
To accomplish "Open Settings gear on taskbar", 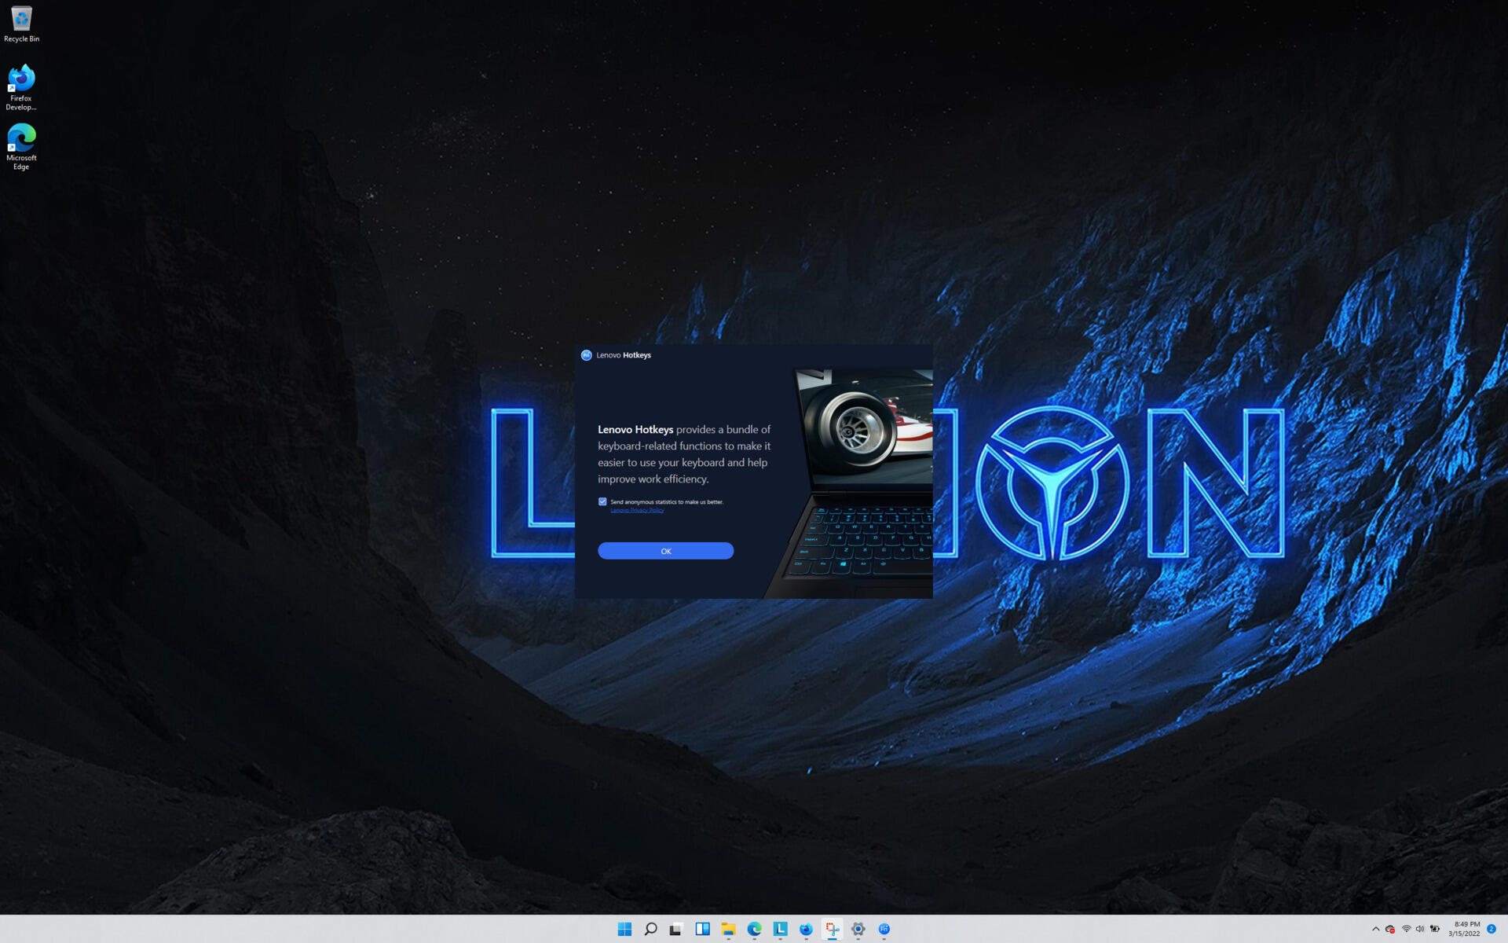I will point(858,929).
